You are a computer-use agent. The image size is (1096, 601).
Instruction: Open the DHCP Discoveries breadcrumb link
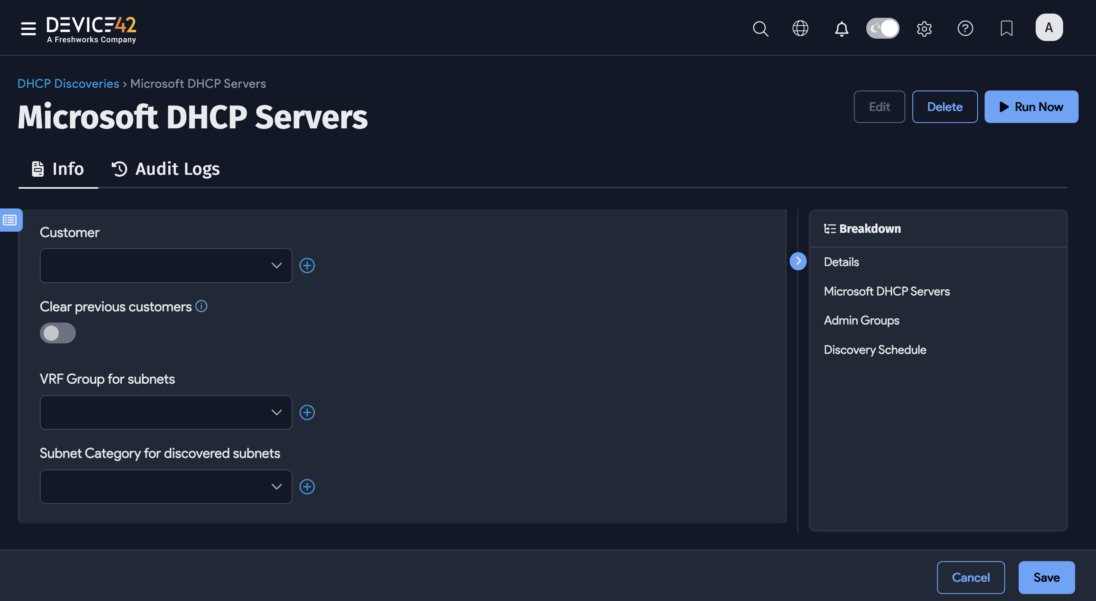[68, 84]
